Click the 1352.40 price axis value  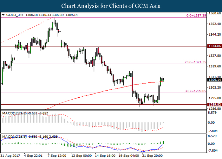[x=215, y=24]
